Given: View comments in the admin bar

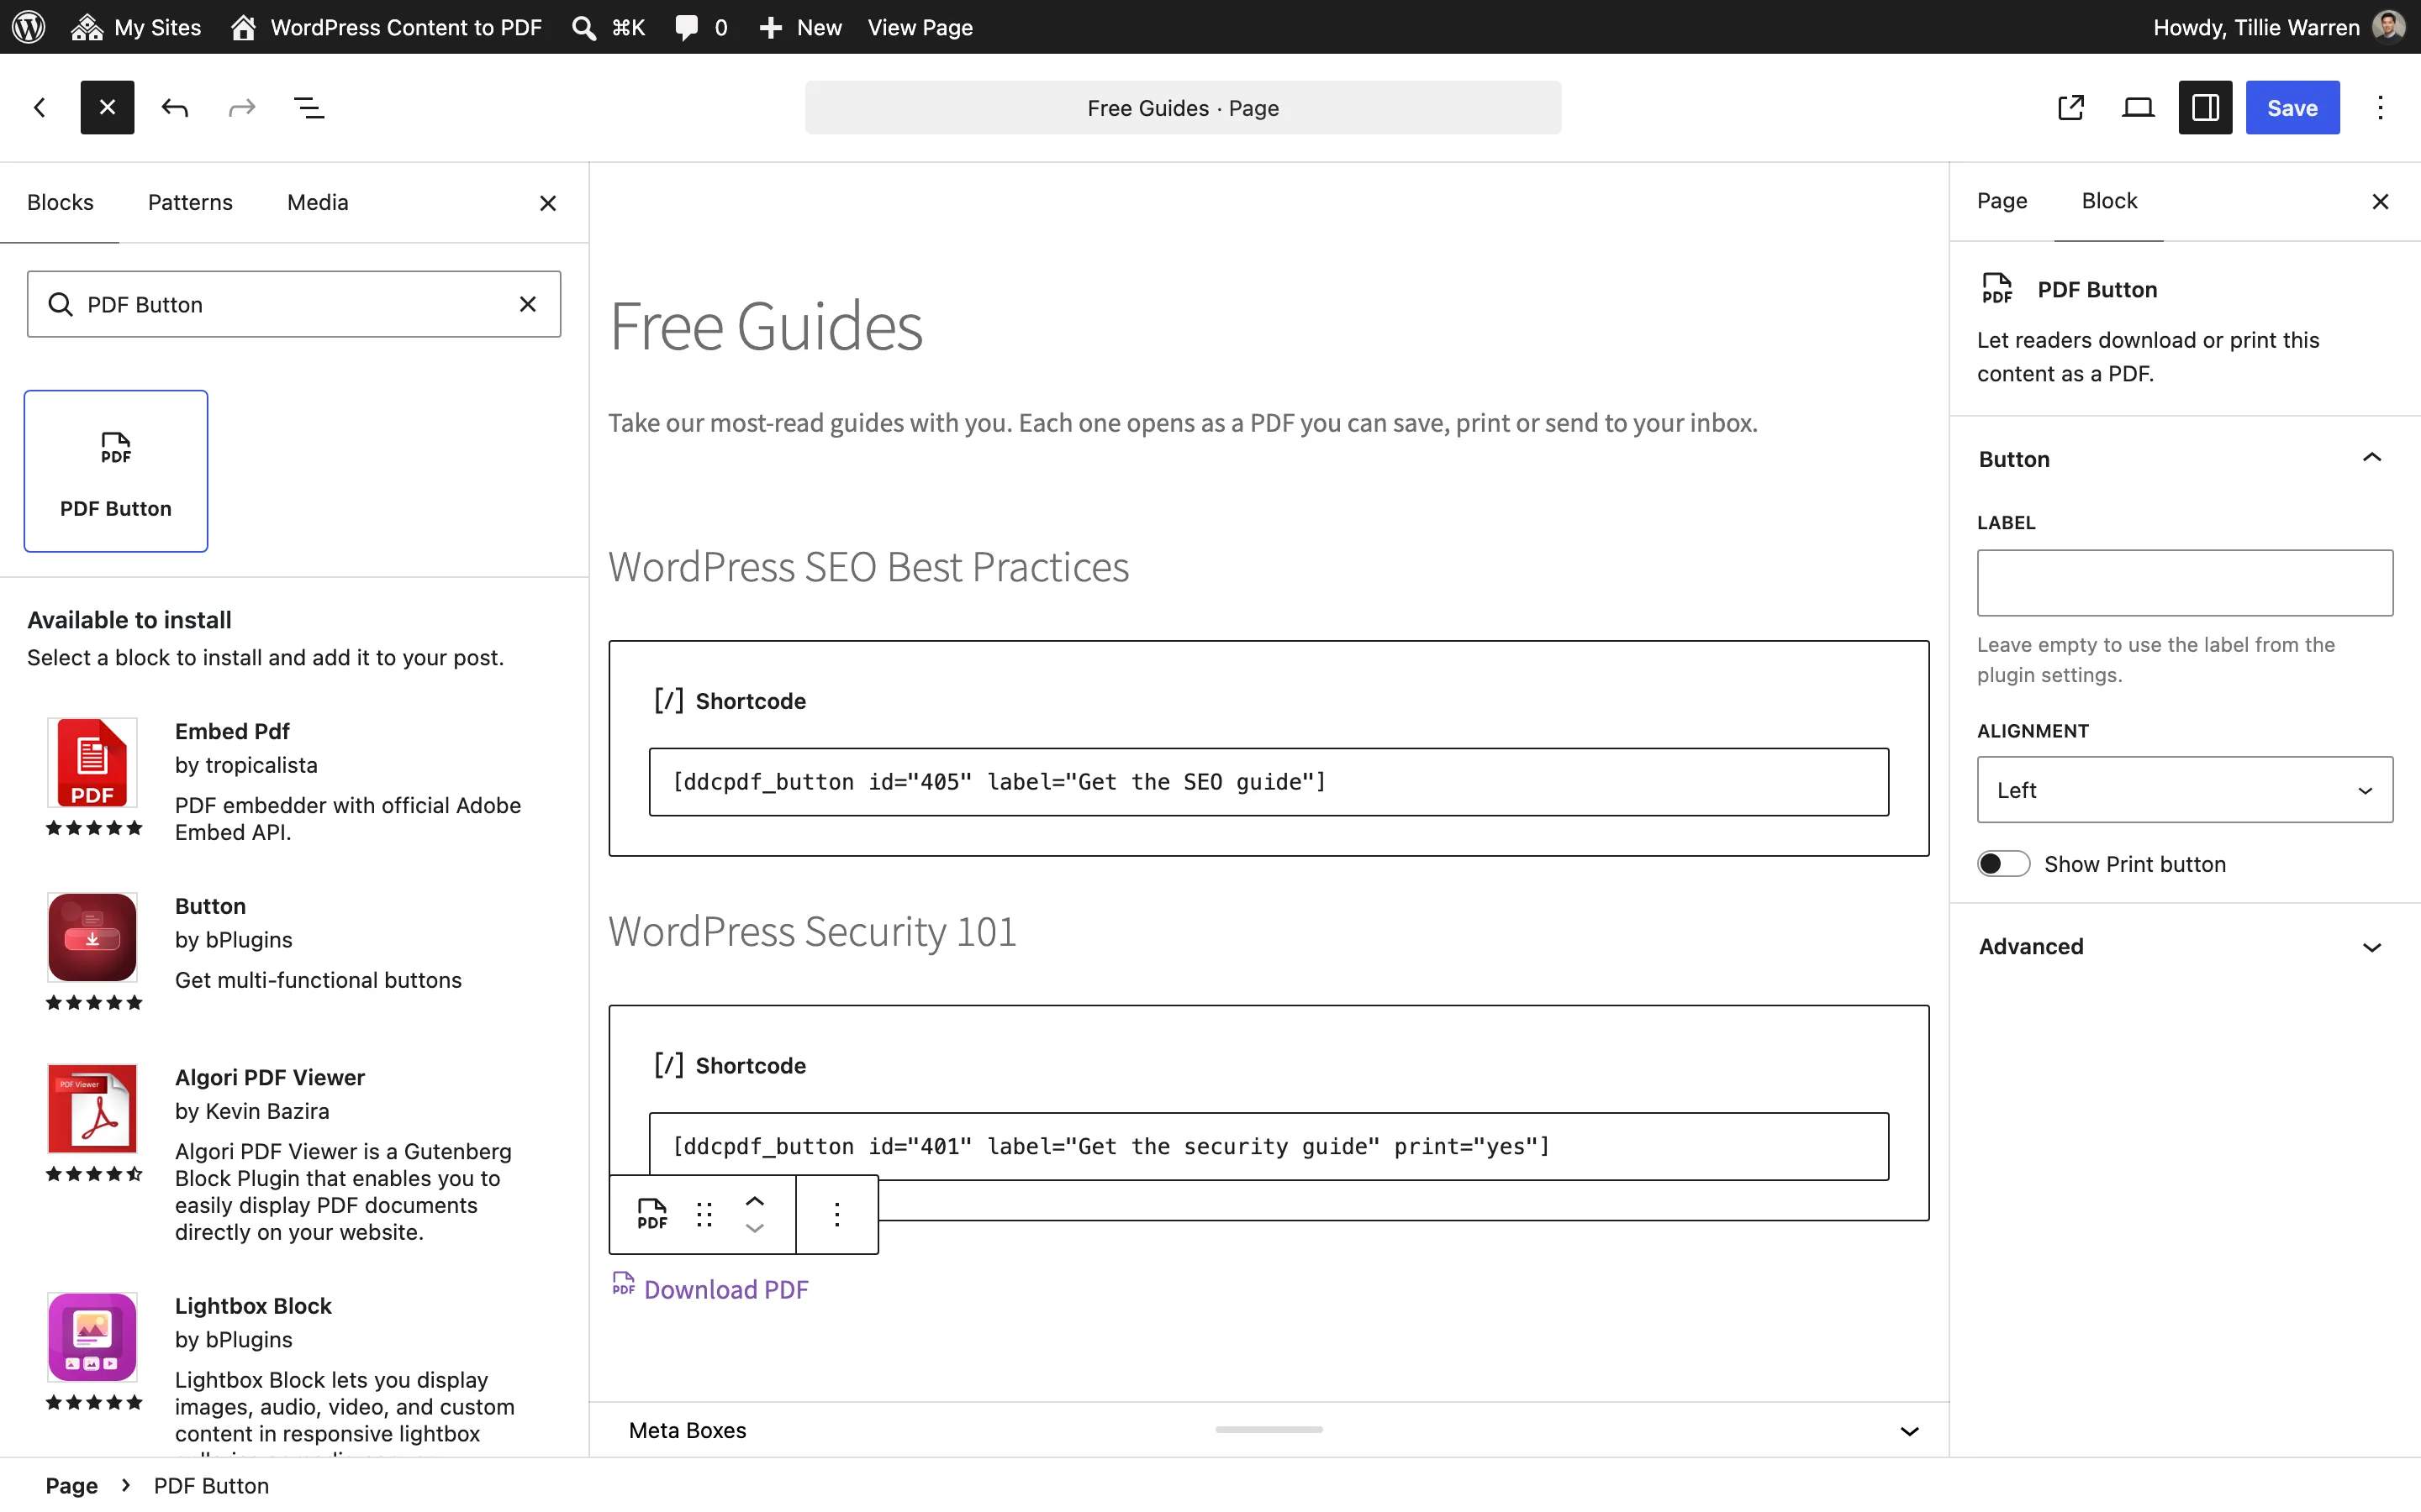Looking at the screenshot, I should tap(701, 27).
